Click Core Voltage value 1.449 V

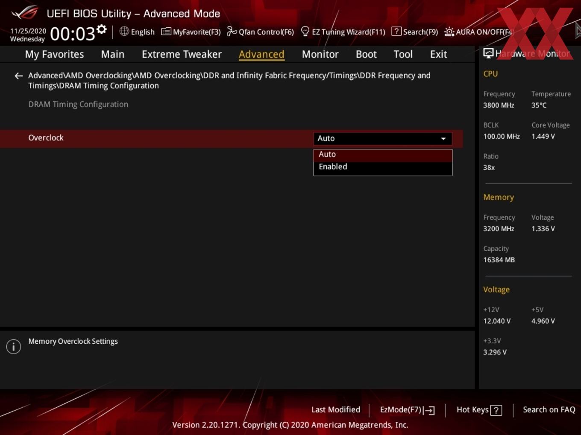coord(543,136)
